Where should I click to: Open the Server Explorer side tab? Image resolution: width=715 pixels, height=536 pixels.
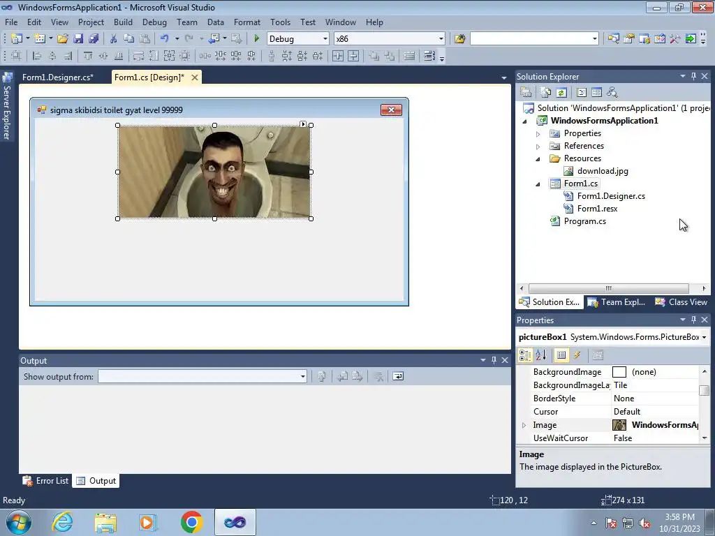[x=7, y=107]
